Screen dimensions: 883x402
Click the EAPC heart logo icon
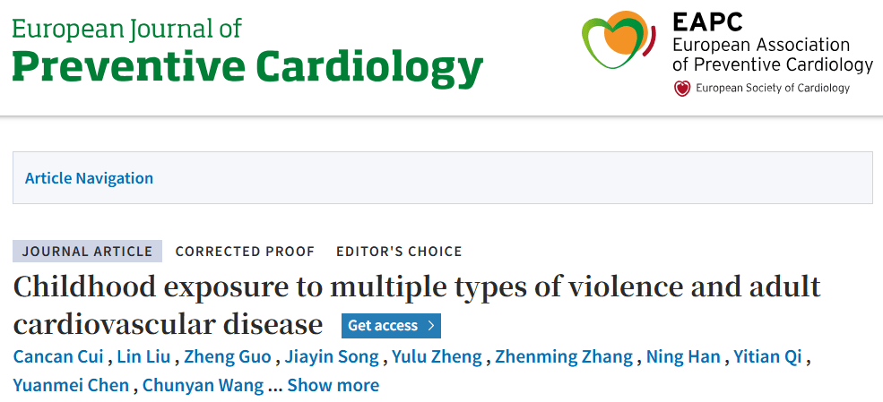coord(619,40)
